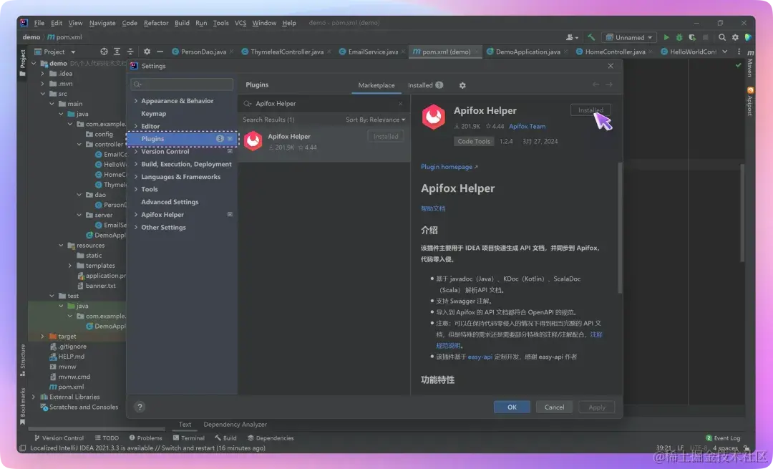Open the Terminal tool window
This screenshot has width=773, height=469.
click(189, 438)
